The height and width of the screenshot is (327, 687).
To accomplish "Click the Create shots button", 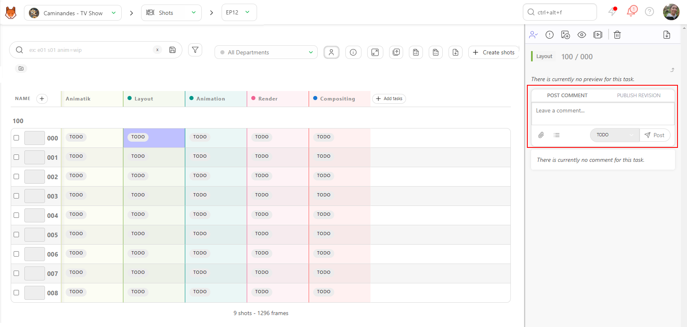I will pos(493,52).
